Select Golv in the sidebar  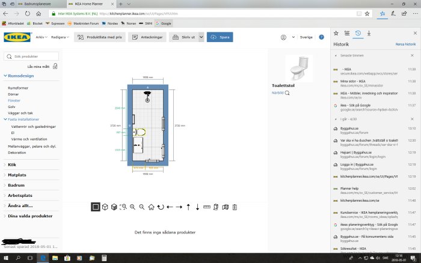pos(11,107)
